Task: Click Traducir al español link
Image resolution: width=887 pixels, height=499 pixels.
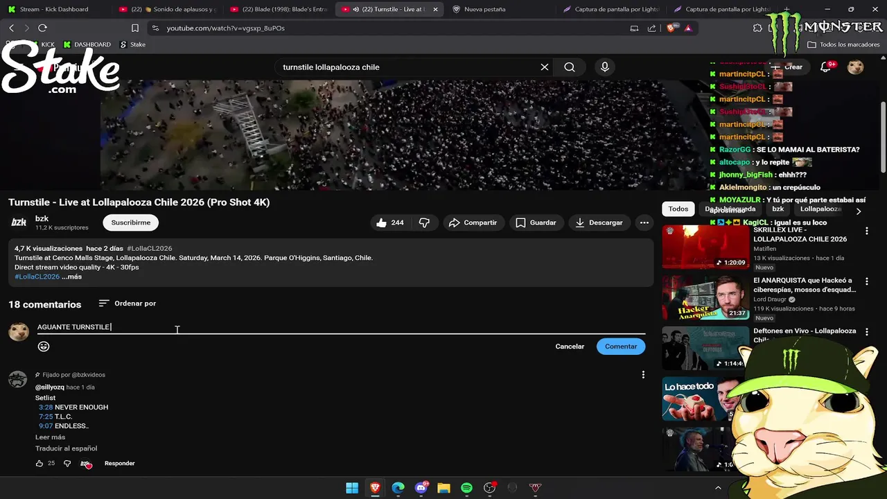Action: pos(66,448)
